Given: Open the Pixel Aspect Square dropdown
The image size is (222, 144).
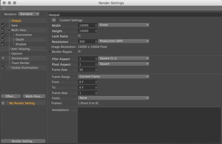Looking at the screenshot, I should 124,64.
